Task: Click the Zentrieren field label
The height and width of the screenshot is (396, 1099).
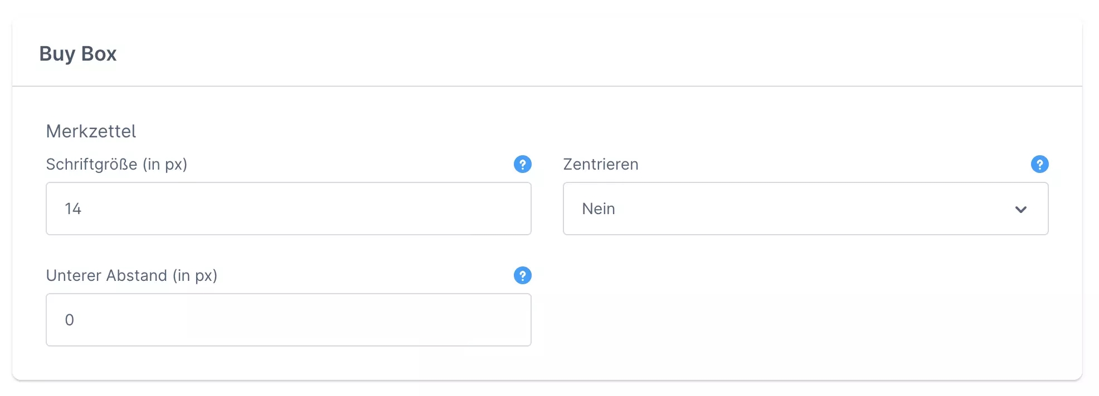Action: tap(601, 164)
